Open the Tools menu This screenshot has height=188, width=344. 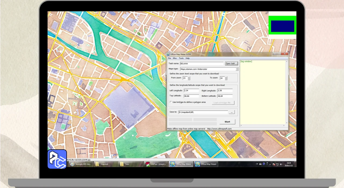click(181, 58)
